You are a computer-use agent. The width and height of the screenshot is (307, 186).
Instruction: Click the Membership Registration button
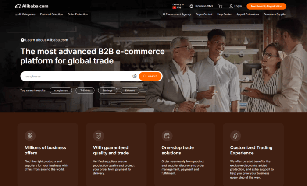coord(267,6)
